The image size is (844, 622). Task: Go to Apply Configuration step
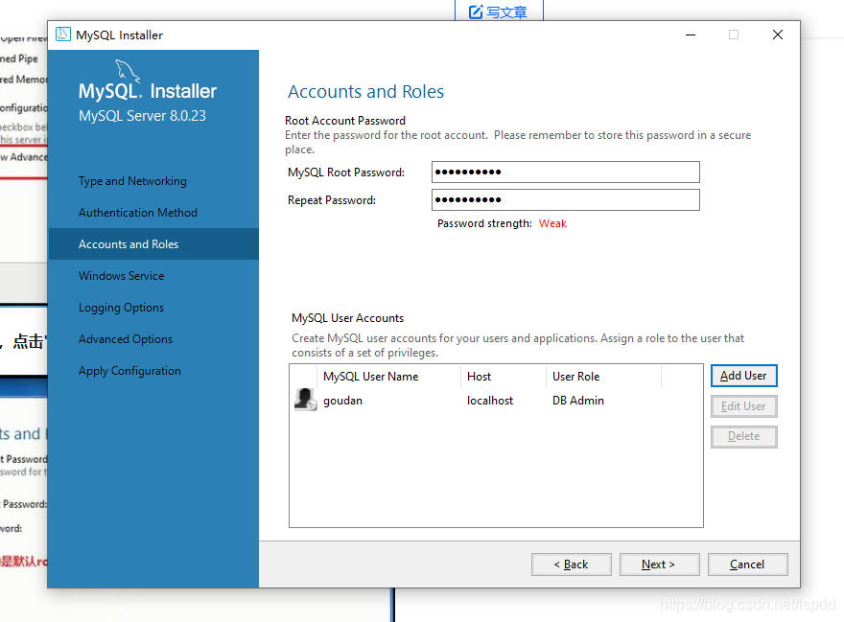coord(129,371)
